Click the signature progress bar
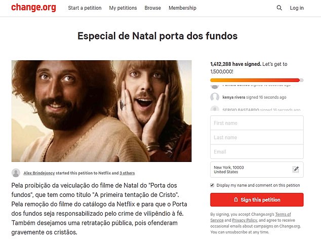Image resolution: width=321 pixels, height=245 pixels. [x=257, y=80]
